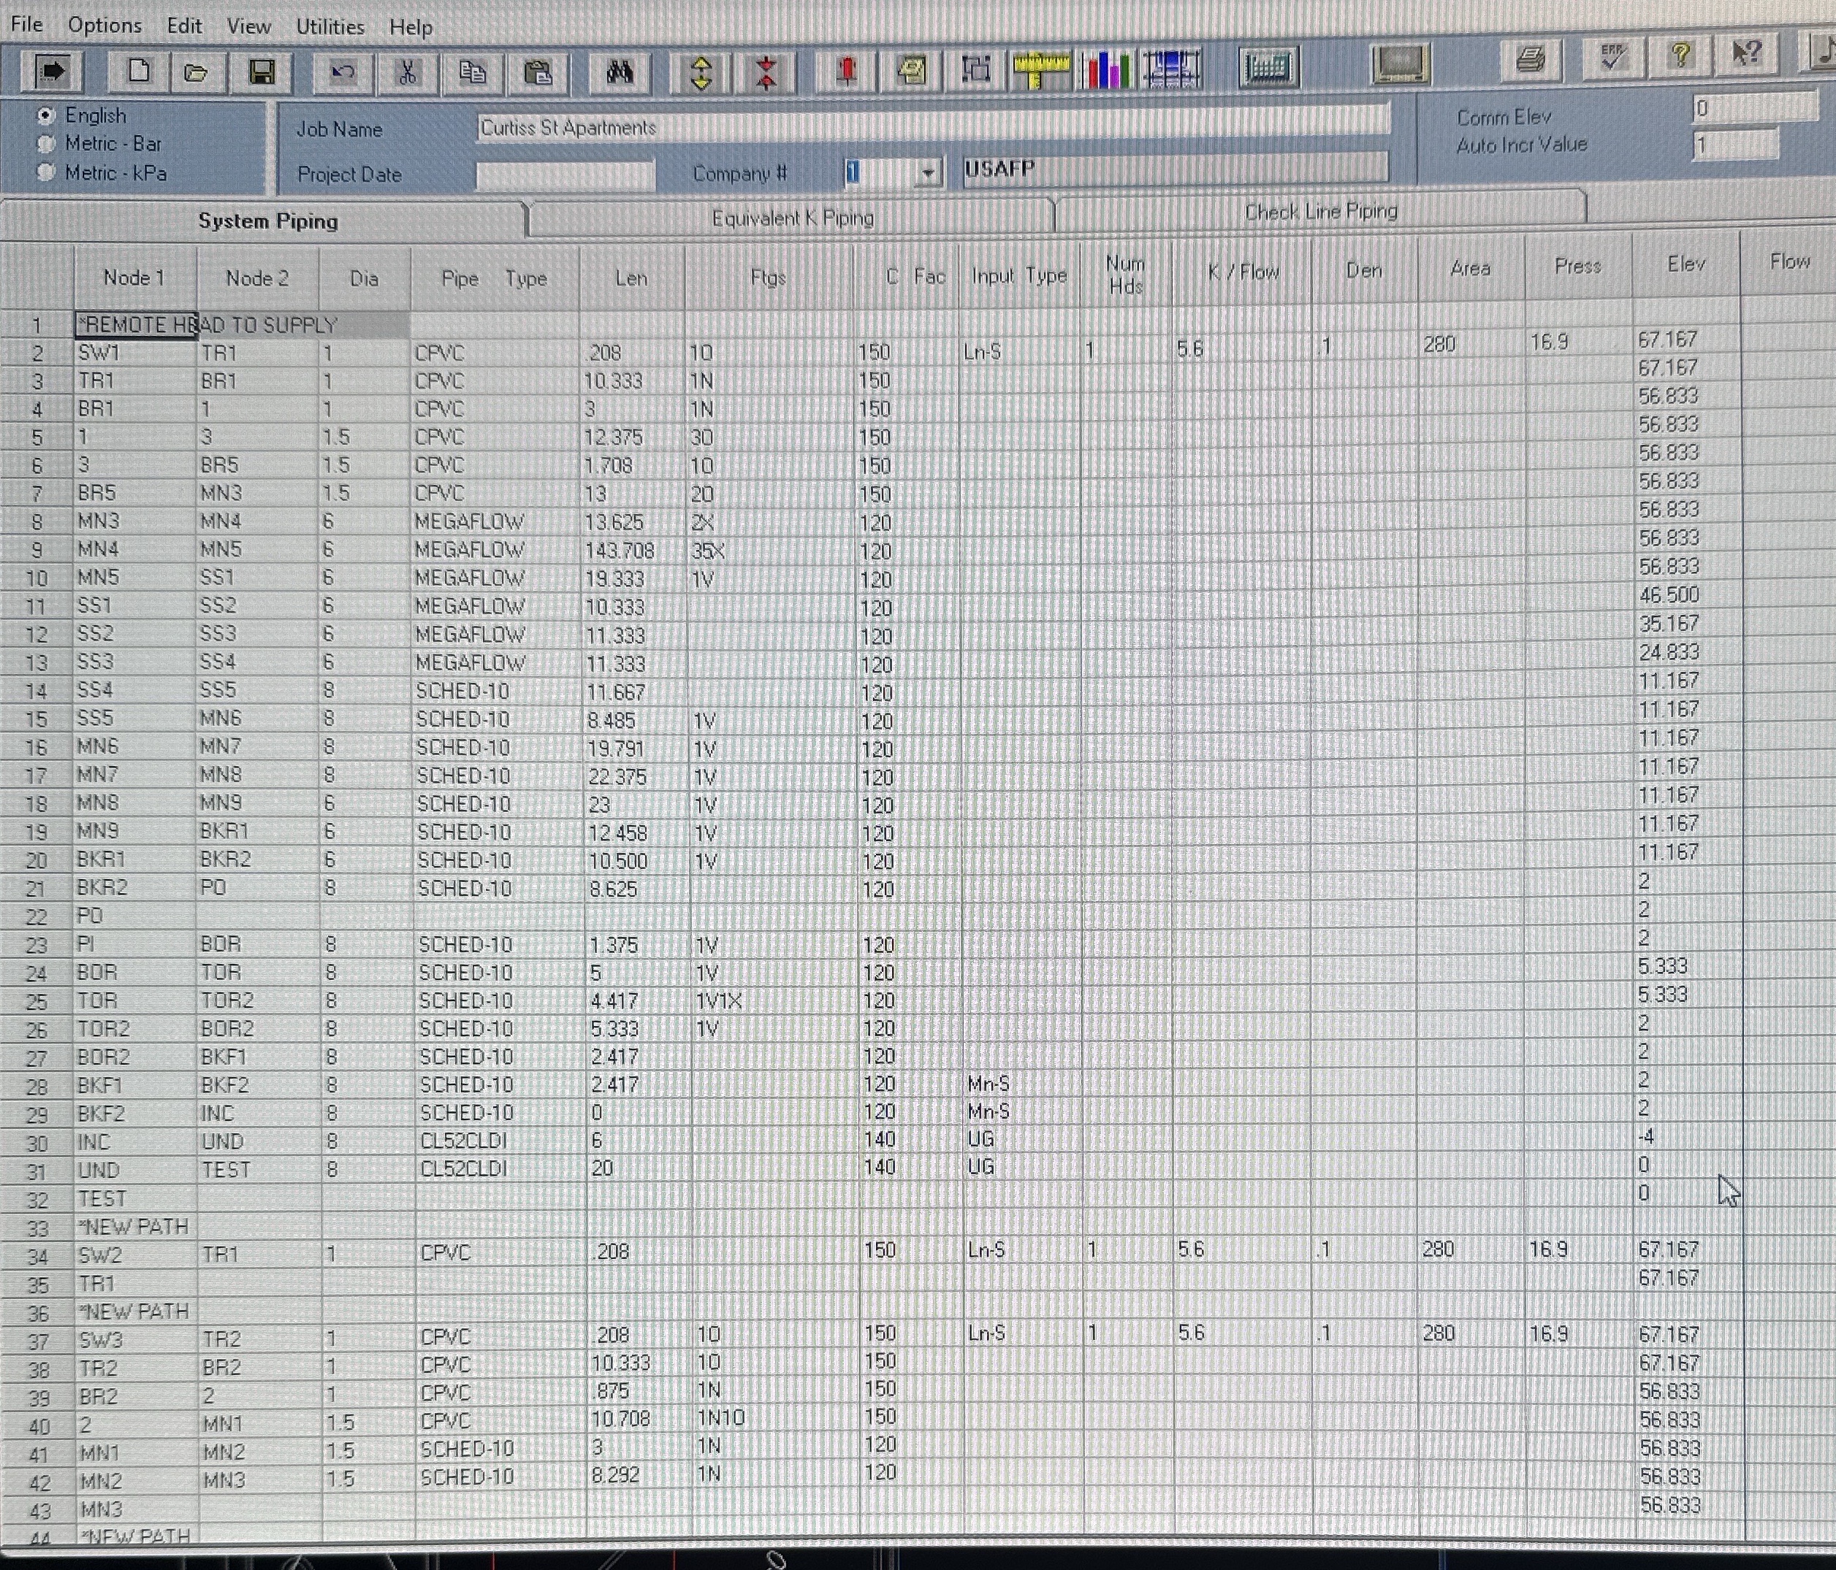Click the scissors Cut icon
The image size is (1836, 1570).
coord(407,72)
